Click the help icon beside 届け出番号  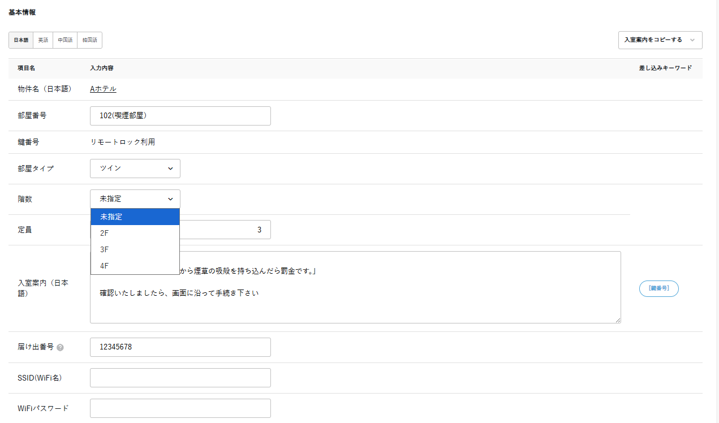[x=60, y=347]
